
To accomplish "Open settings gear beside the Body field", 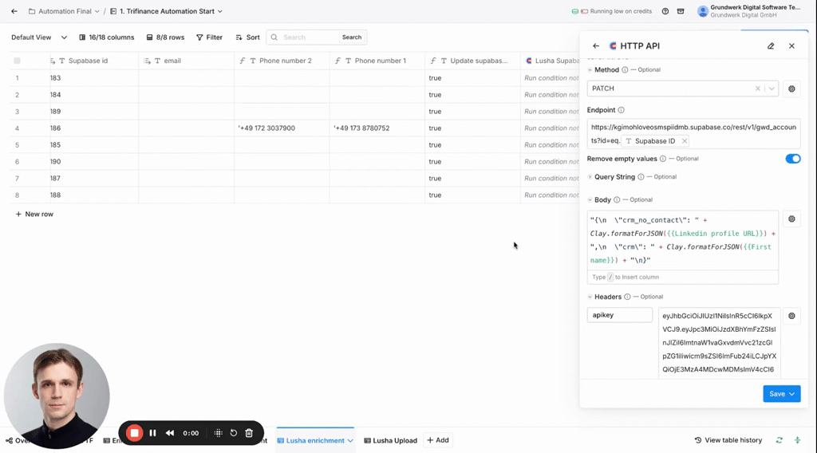I will (x=791, y=219).
